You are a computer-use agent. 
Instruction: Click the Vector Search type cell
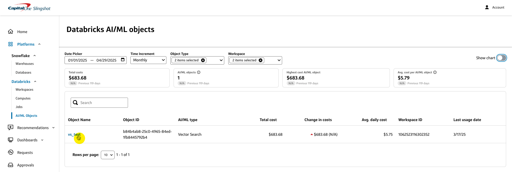190,134
